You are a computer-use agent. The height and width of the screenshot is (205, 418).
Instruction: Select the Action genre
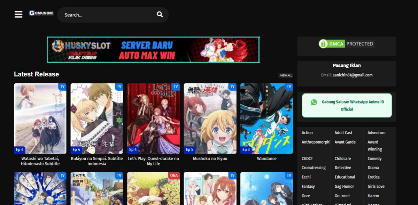[x=307, y=133]
